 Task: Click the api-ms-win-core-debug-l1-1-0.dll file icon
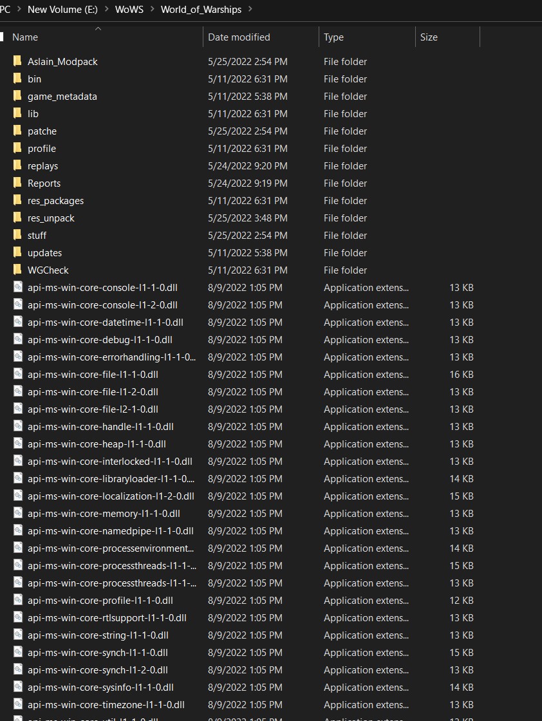18,339
